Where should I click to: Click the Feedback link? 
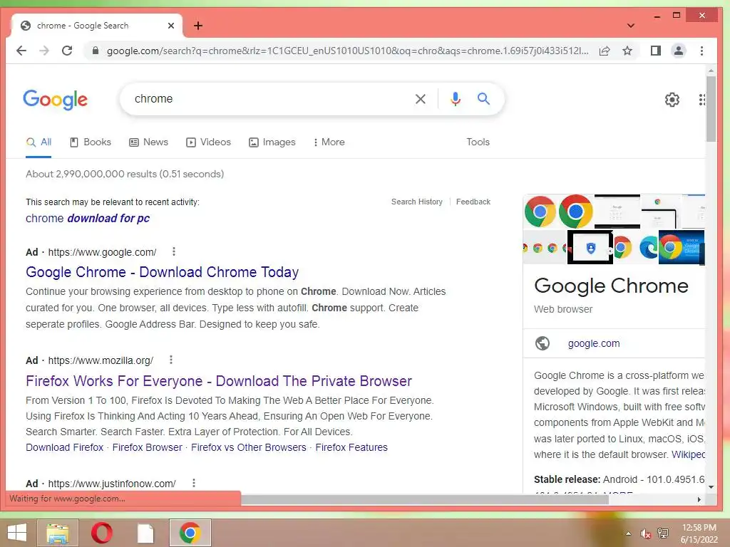tap(473, 202)
